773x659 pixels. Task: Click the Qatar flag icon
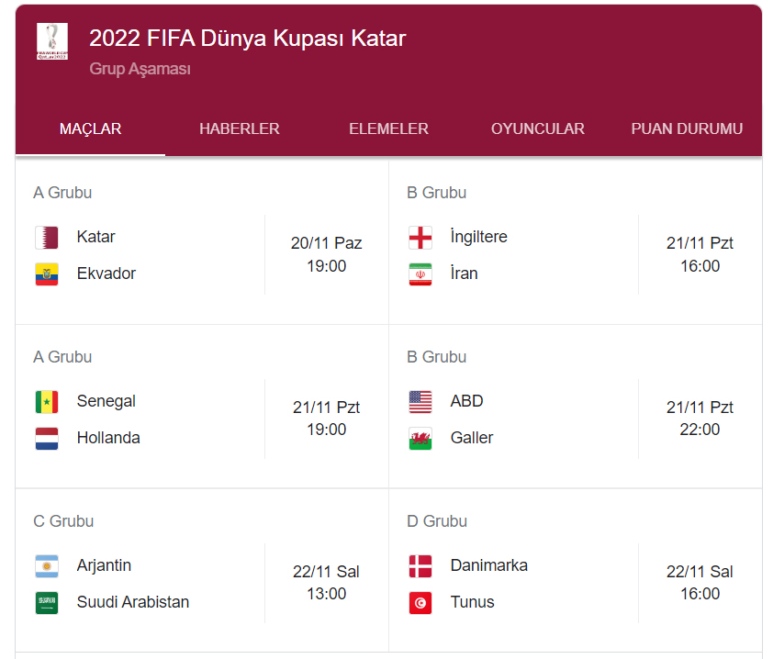pyautogui.click(x=47, y=238)
